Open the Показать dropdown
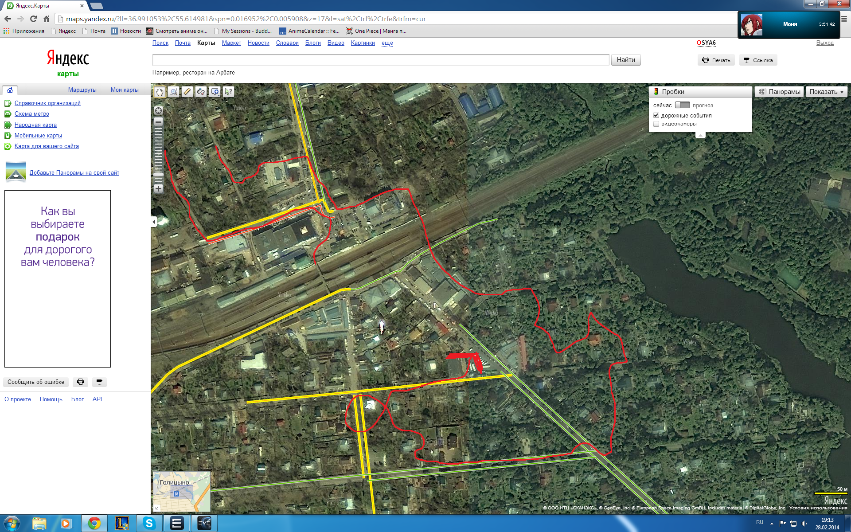 point(827,92)
